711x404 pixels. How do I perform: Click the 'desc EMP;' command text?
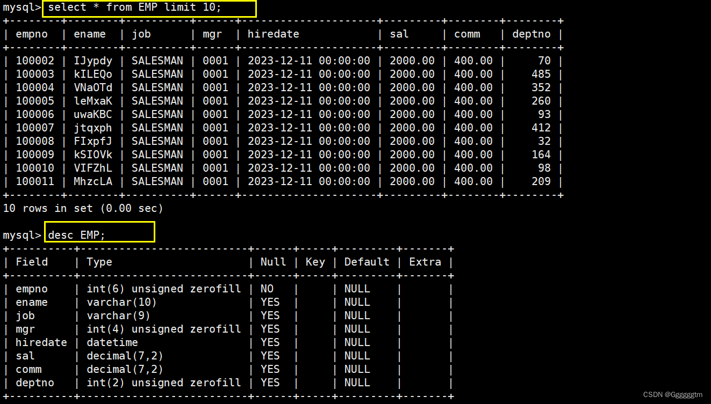click(77, 235)
